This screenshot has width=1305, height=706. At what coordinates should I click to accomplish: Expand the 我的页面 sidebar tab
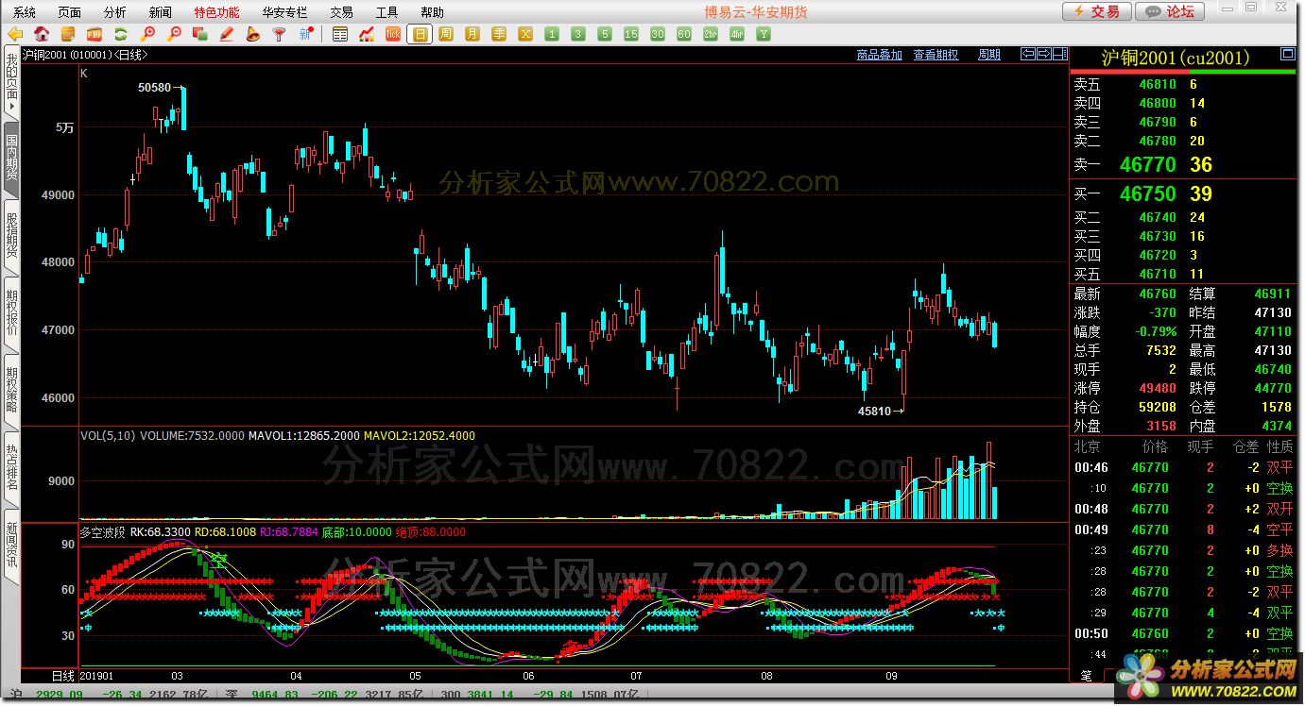(x=11, y=84)
